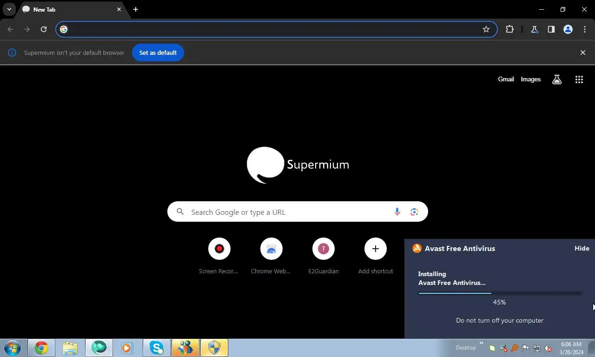595x357 pixels.
Task: Go back one page
Action: pyautogui.click(x=10, y=29)
